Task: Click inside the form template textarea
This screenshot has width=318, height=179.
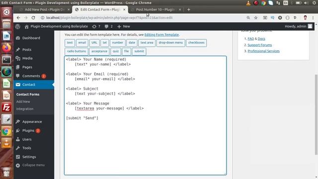Action: [145, 115]
